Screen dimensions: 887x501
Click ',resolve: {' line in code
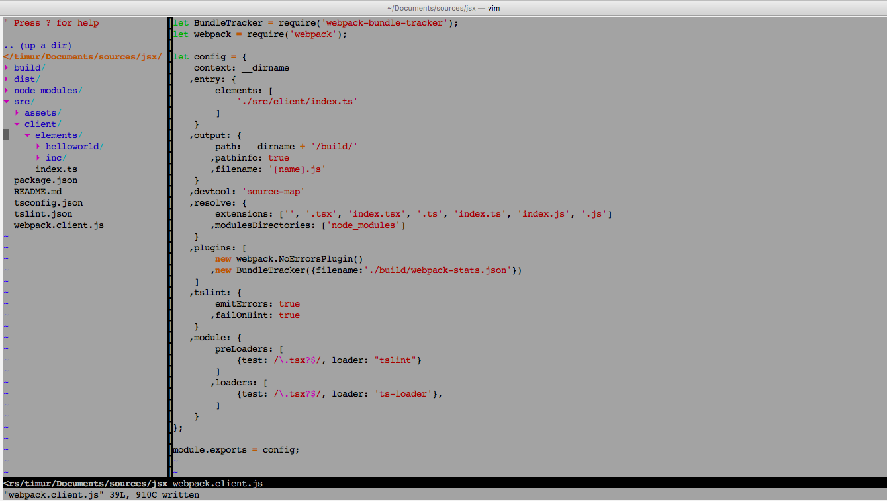click(x=218, y=203)
